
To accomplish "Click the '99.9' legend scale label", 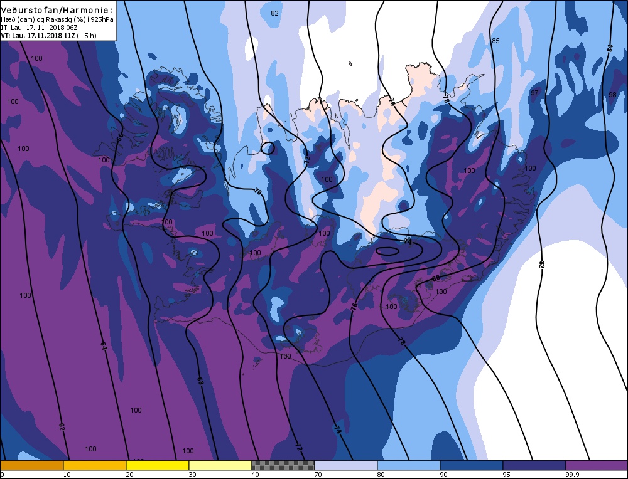I will pyautogui.click(x=572, y=475).
